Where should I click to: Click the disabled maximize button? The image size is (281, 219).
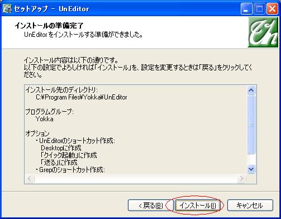point(259,9)
